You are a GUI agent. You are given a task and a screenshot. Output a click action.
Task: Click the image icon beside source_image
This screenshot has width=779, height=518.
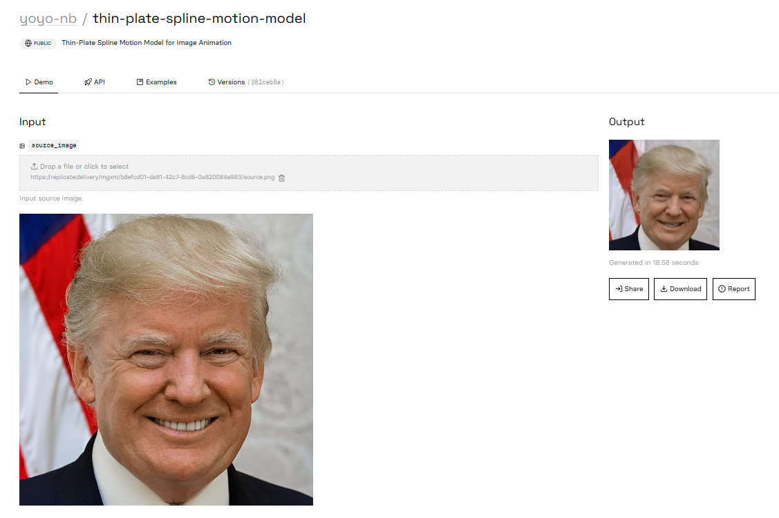22,146
